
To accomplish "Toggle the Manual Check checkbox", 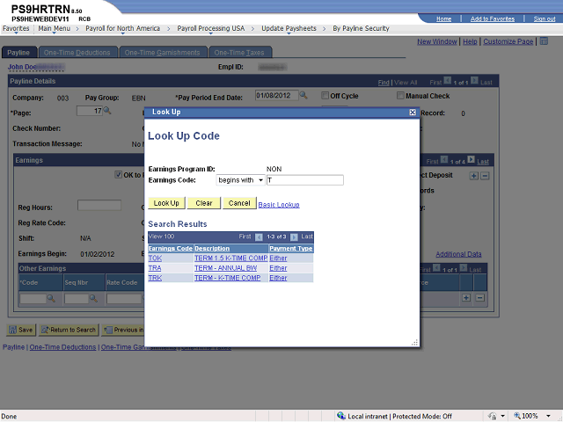I will click(400, 96).
